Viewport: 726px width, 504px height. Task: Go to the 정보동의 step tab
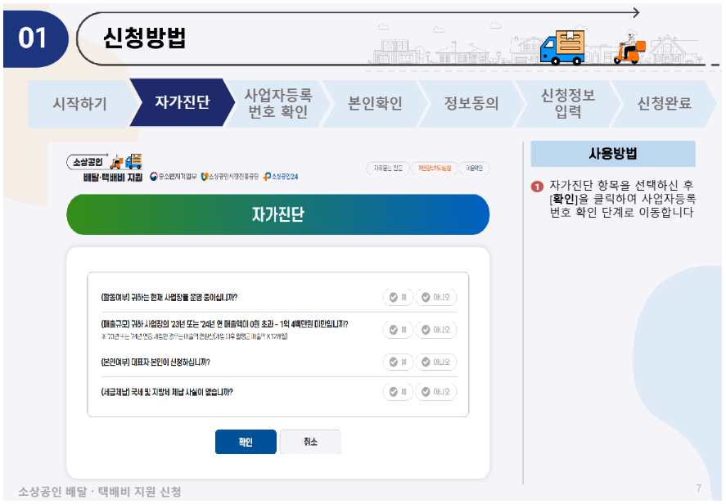(471, 103)
